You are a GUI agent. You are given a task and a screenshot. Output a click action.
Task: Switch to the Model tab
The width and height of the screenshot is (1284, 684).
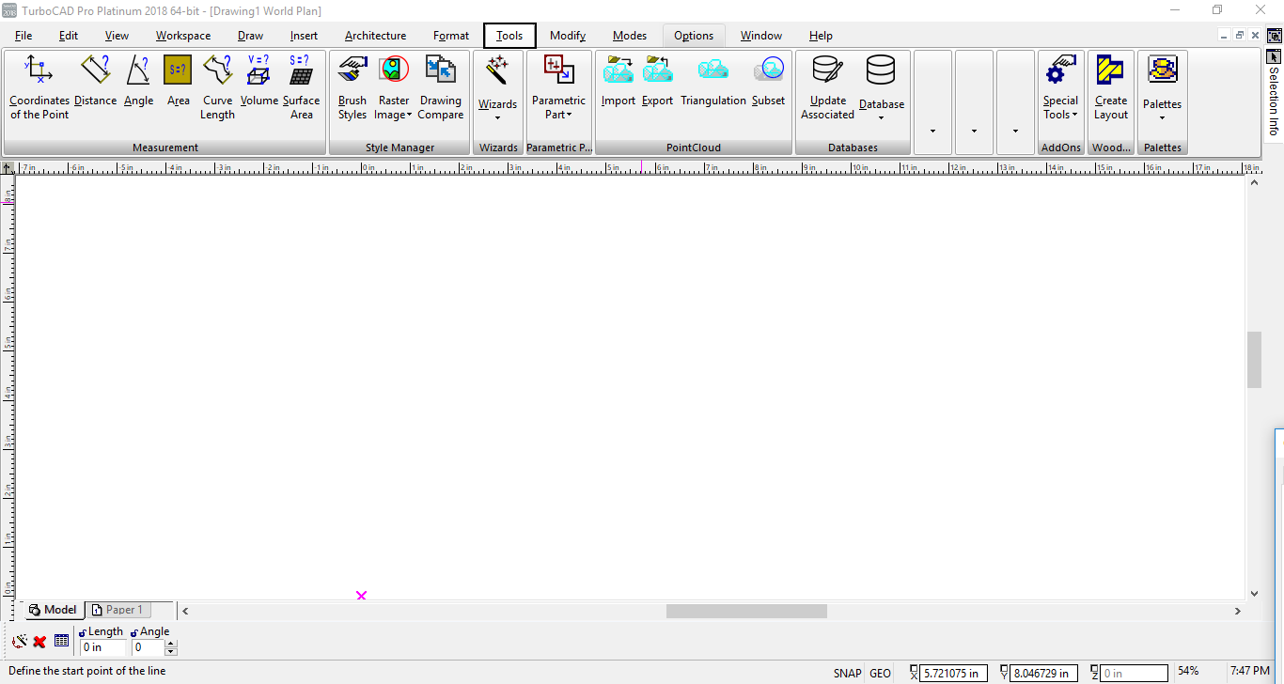pyautogui.click(x=53, y=610)
